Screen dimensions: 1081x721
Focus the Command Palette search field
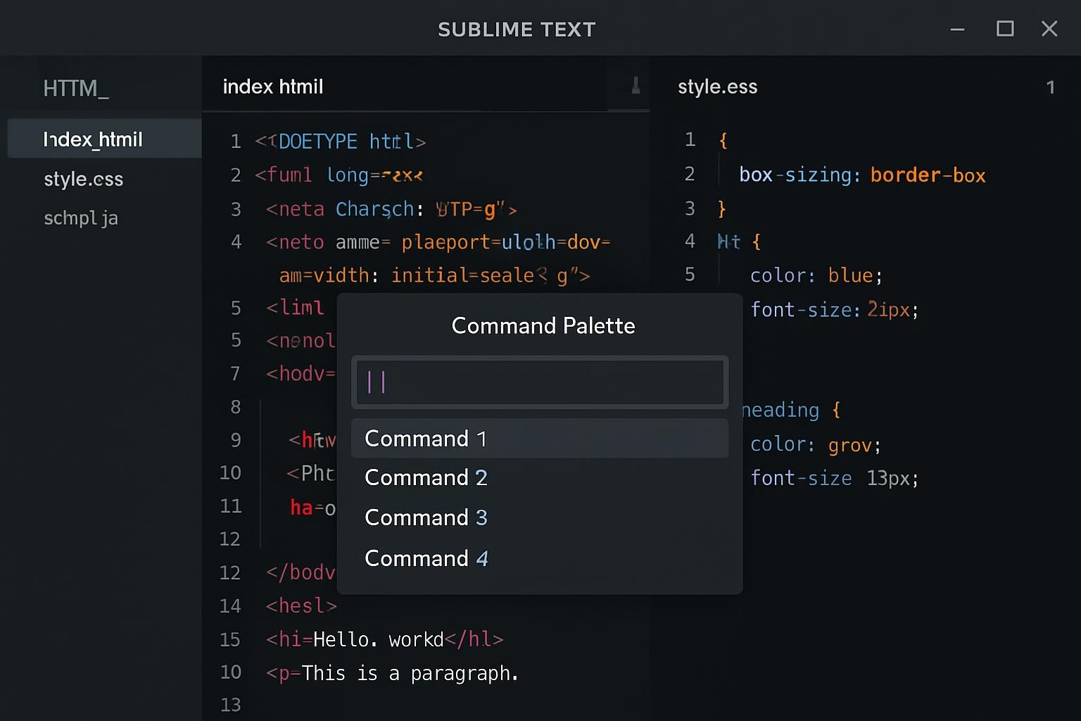[x=540, y=382]
